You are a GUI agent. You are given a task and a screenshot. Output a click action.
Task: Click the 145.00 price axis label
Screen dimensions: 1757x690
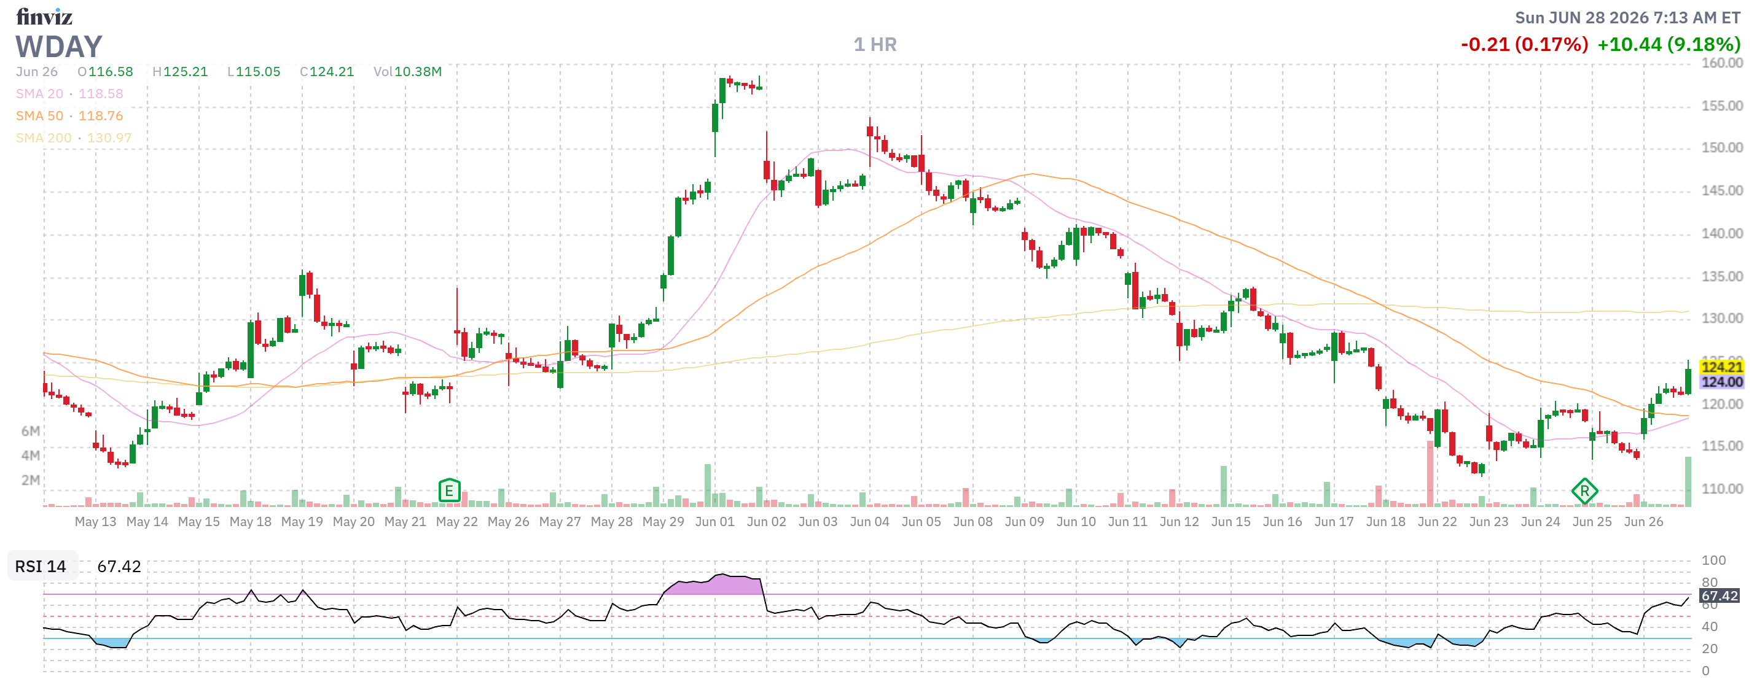(1722, 190)
